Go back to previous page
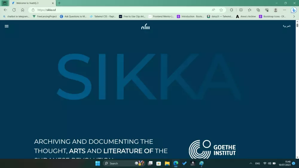The image size is (299, 168). (5, 10)
